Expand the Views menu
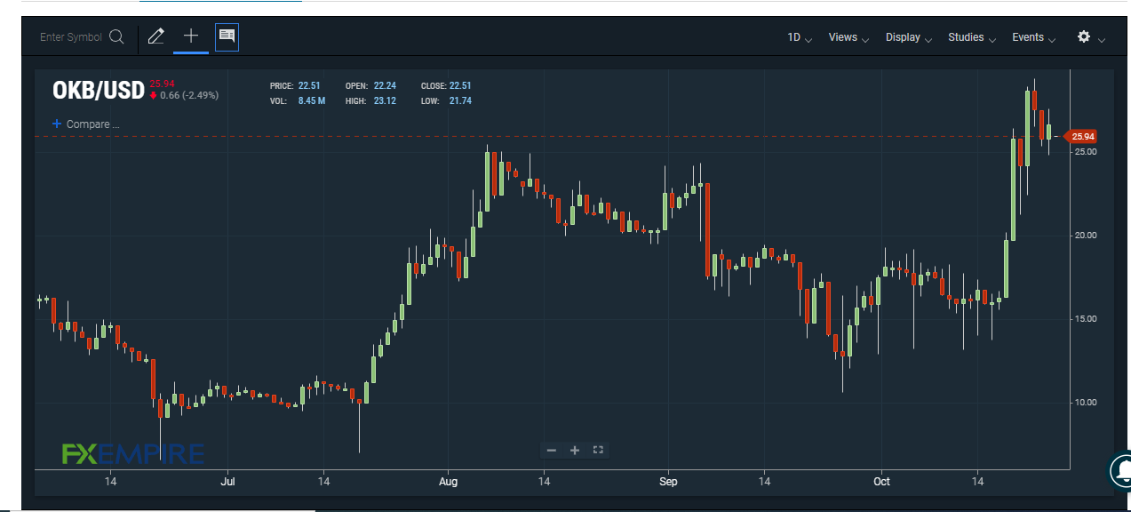Image resolution: width=1131 pixels, height=512 pixels. (848, 37)
